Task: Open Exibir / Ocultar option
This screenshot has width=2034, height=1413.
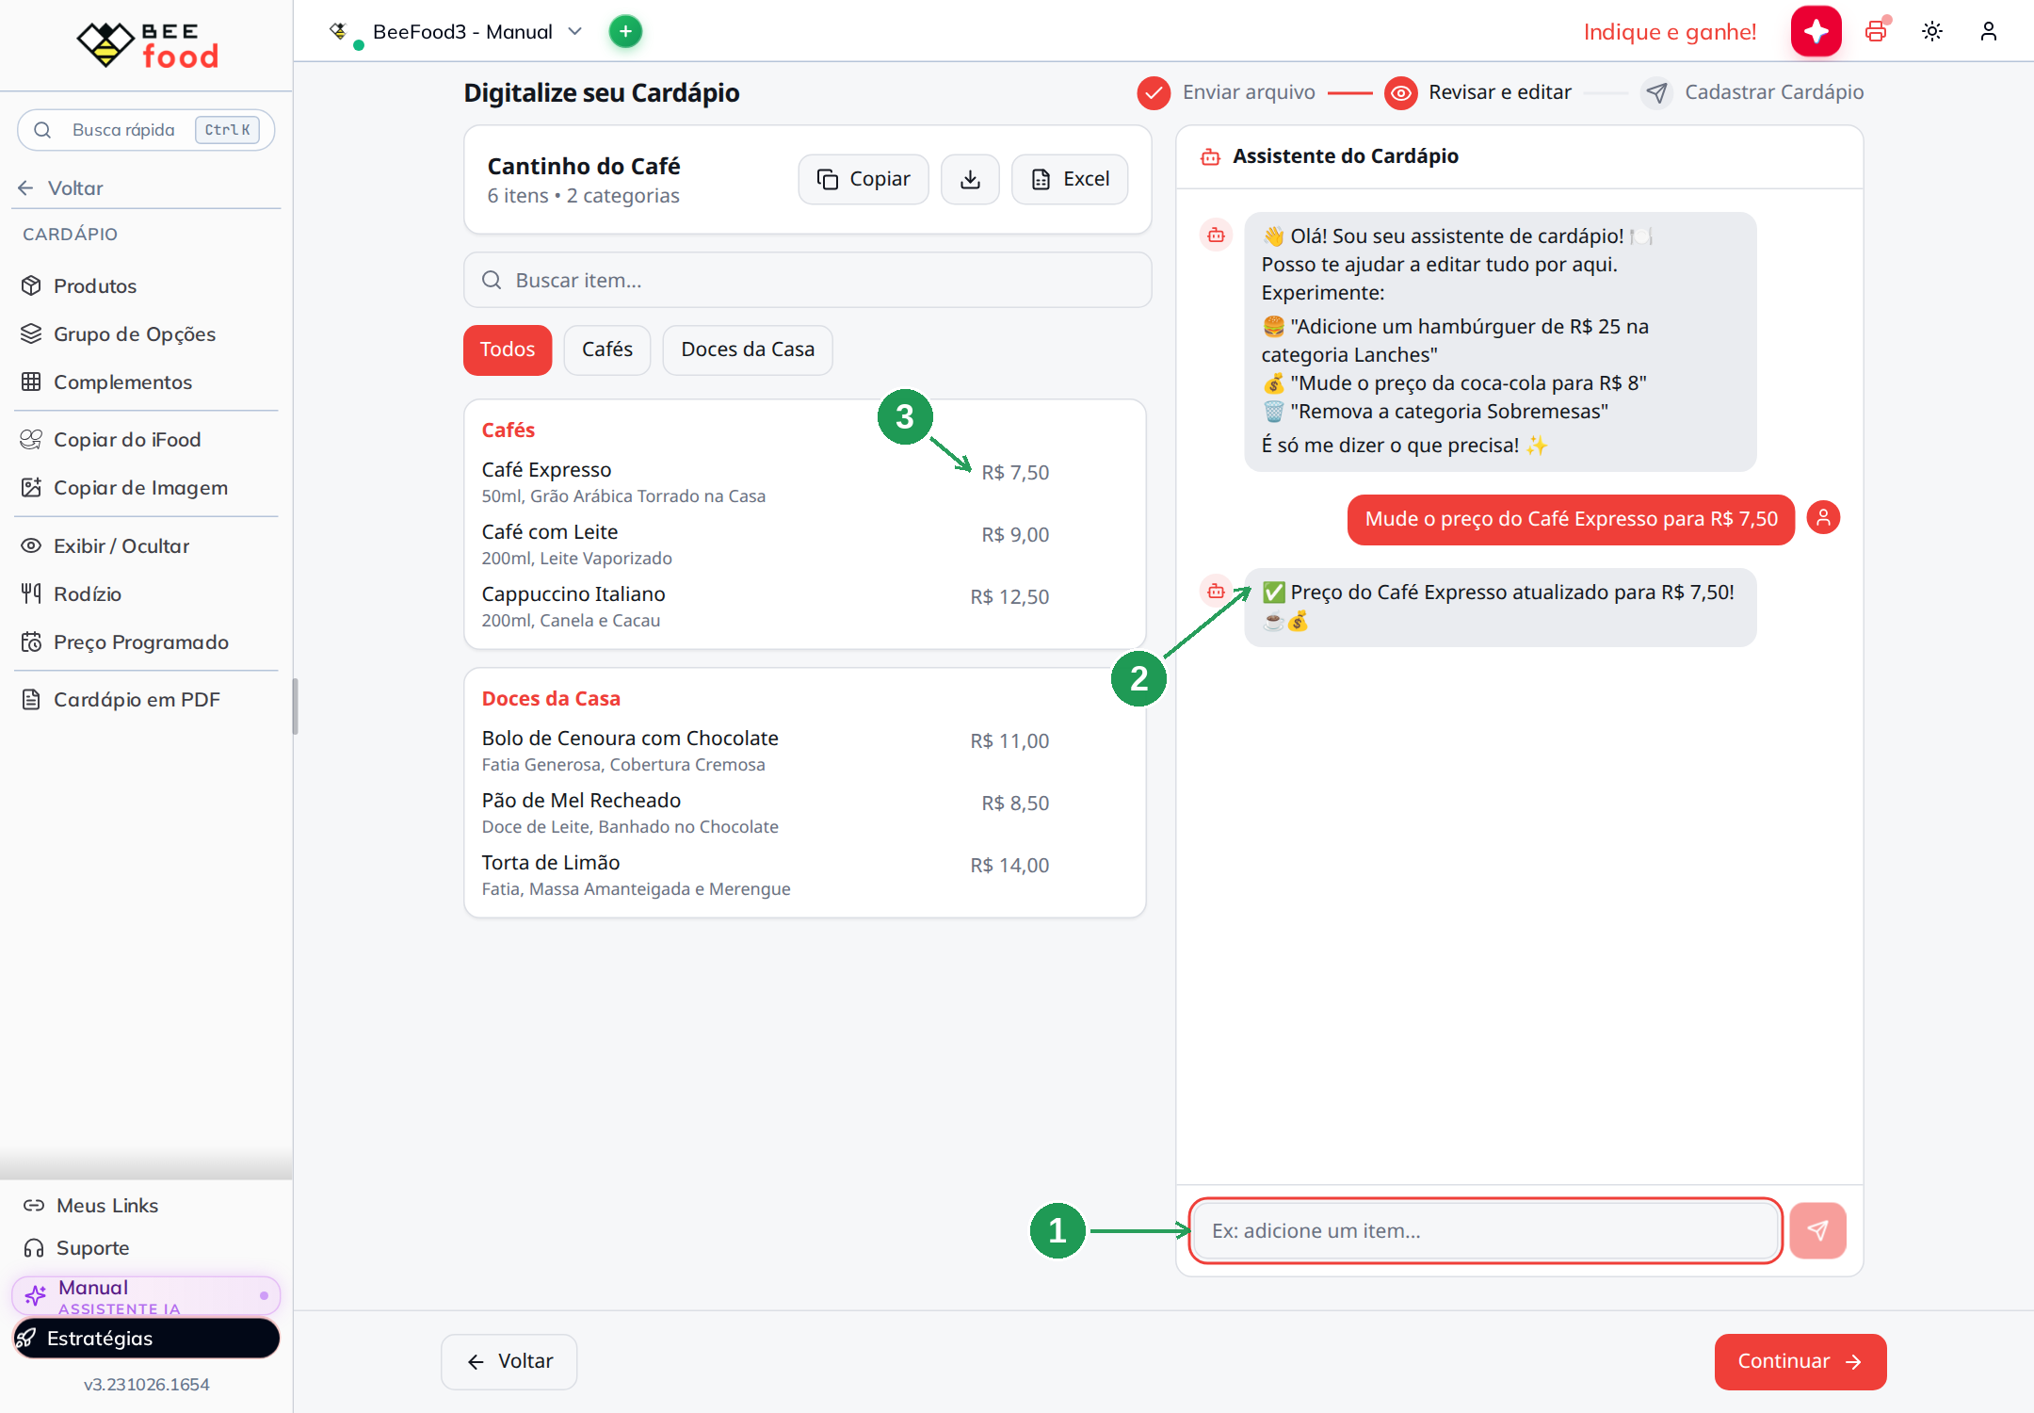Action: (146, 545)
